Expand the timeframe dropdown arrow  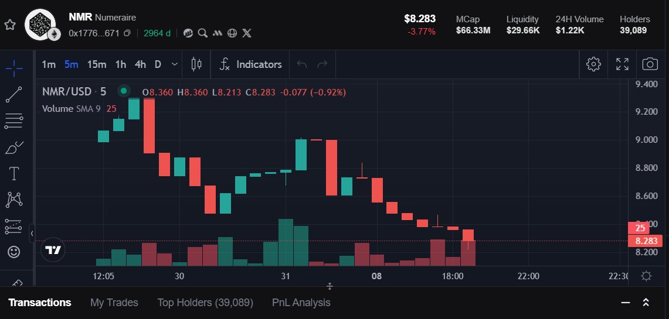[174, 65]
